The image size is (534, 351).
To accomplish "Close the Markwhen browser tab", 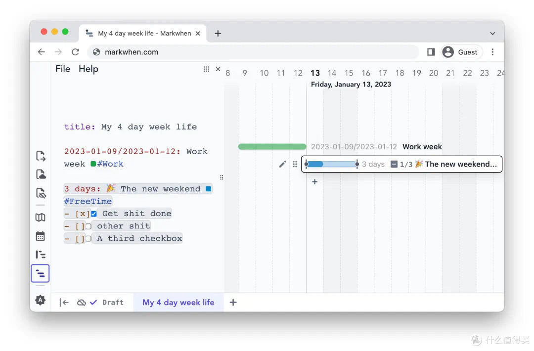I will [197, 33].
